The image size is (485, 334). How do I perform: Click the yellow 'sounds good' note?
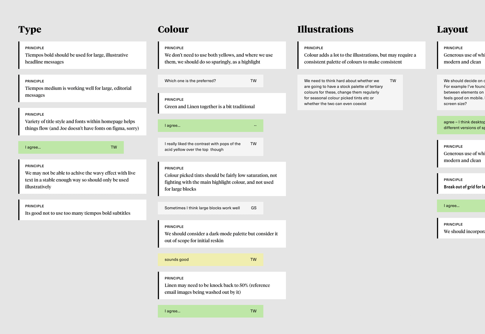(x=210, y=260)
